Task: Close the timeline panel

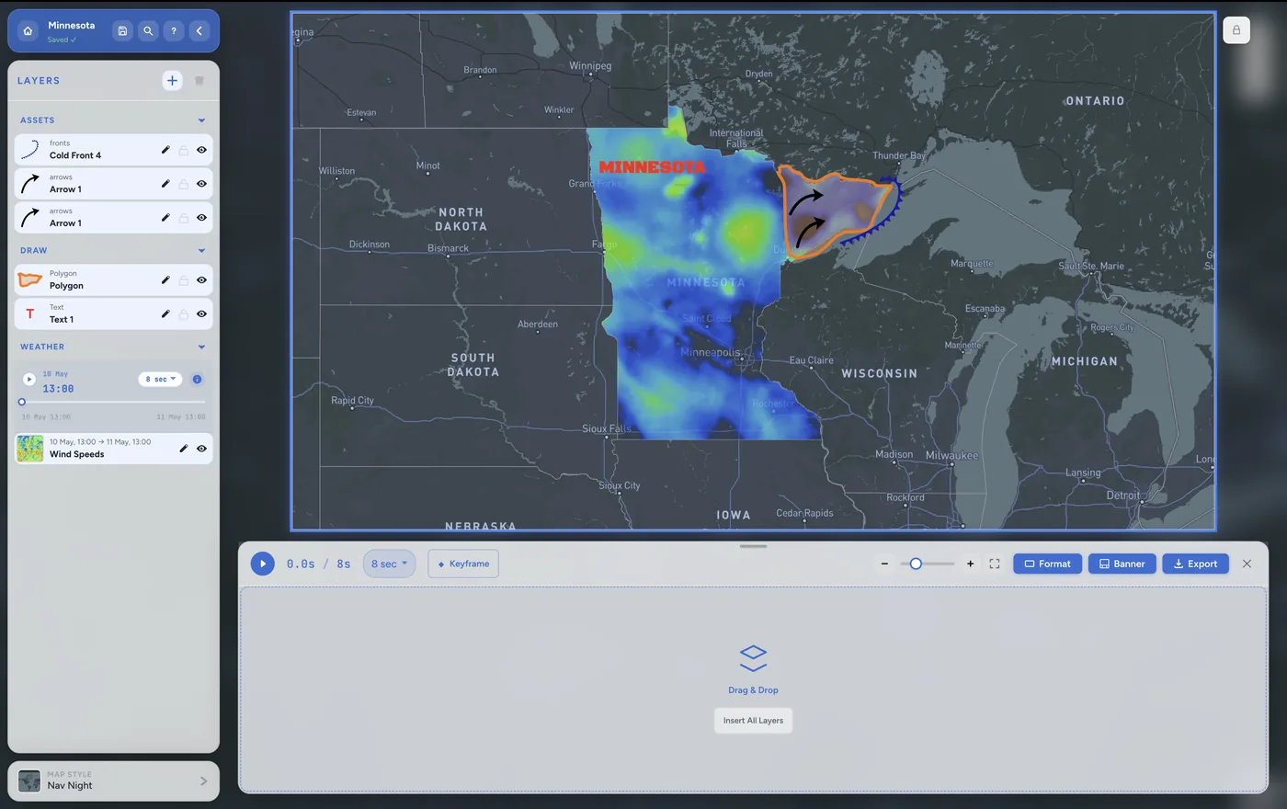Action: 1247,564
